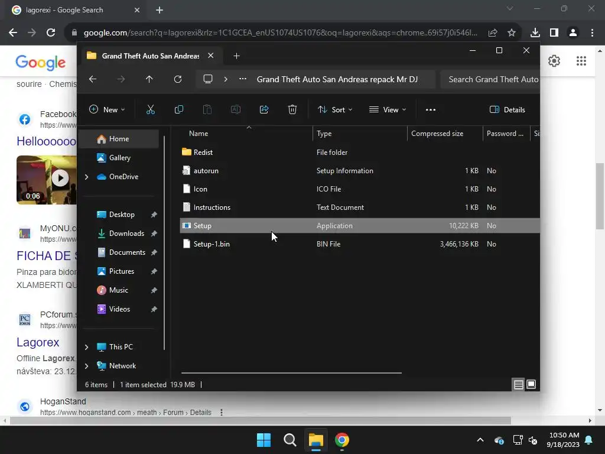Switch to details list view icon in status bar
Screen dimensions: 605x454
coord(518,384)
